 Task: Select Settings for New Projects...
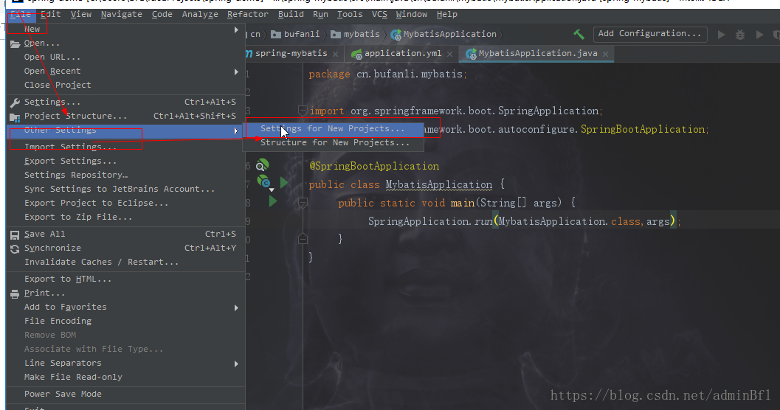333,129
